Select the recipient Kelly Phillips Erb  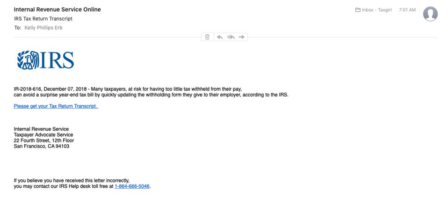pyautogui.click(x=43, y=28)
